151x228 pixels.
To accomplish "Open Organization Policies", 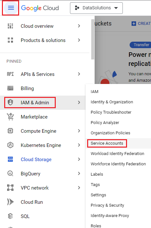I will click(110, 133).
